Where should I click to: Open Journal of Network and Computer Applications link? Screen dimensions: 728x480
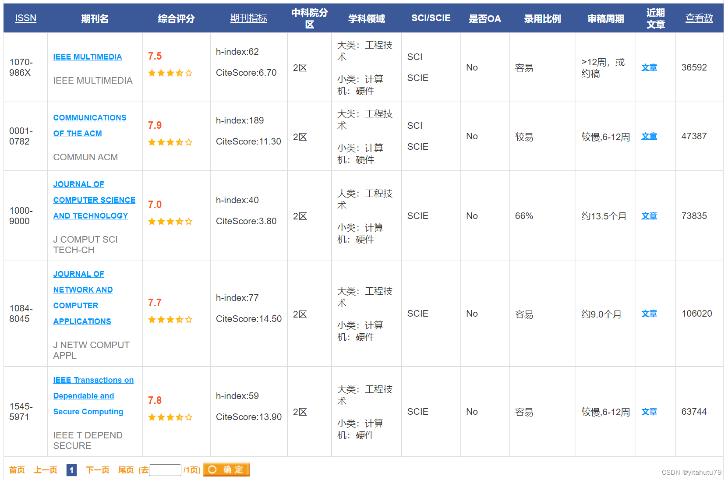83,298
